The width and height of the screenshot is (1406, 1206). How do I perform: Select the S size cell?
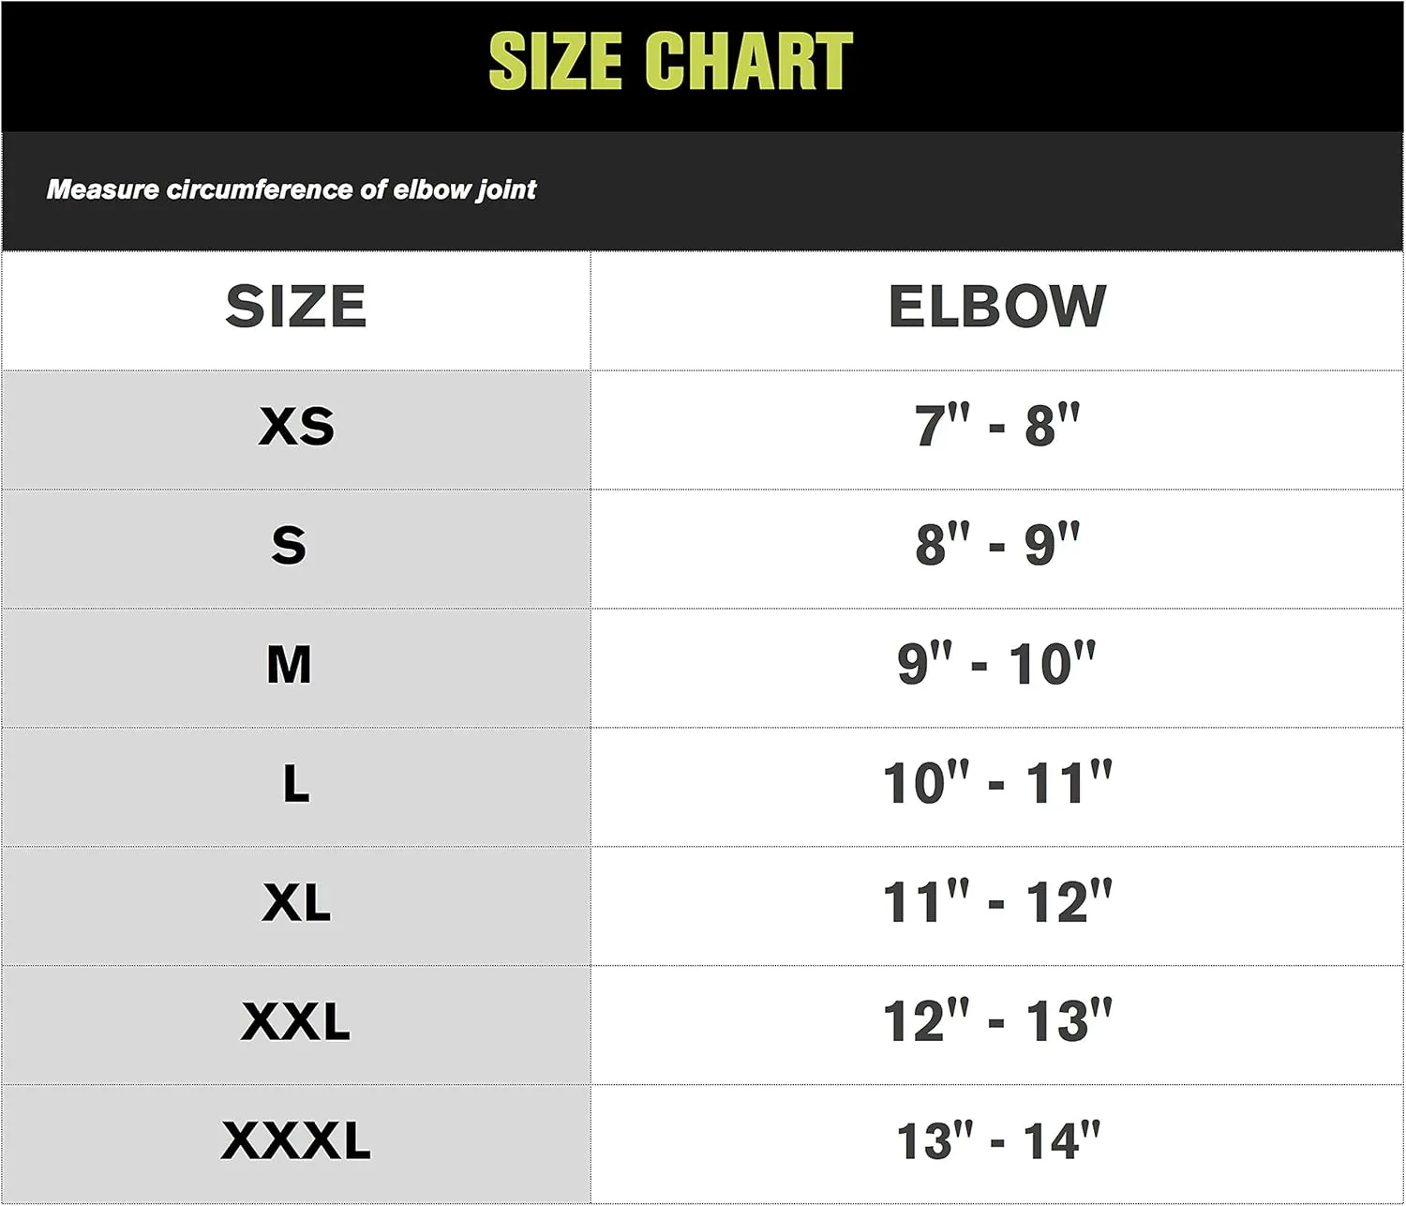click(x=296, y=549)
